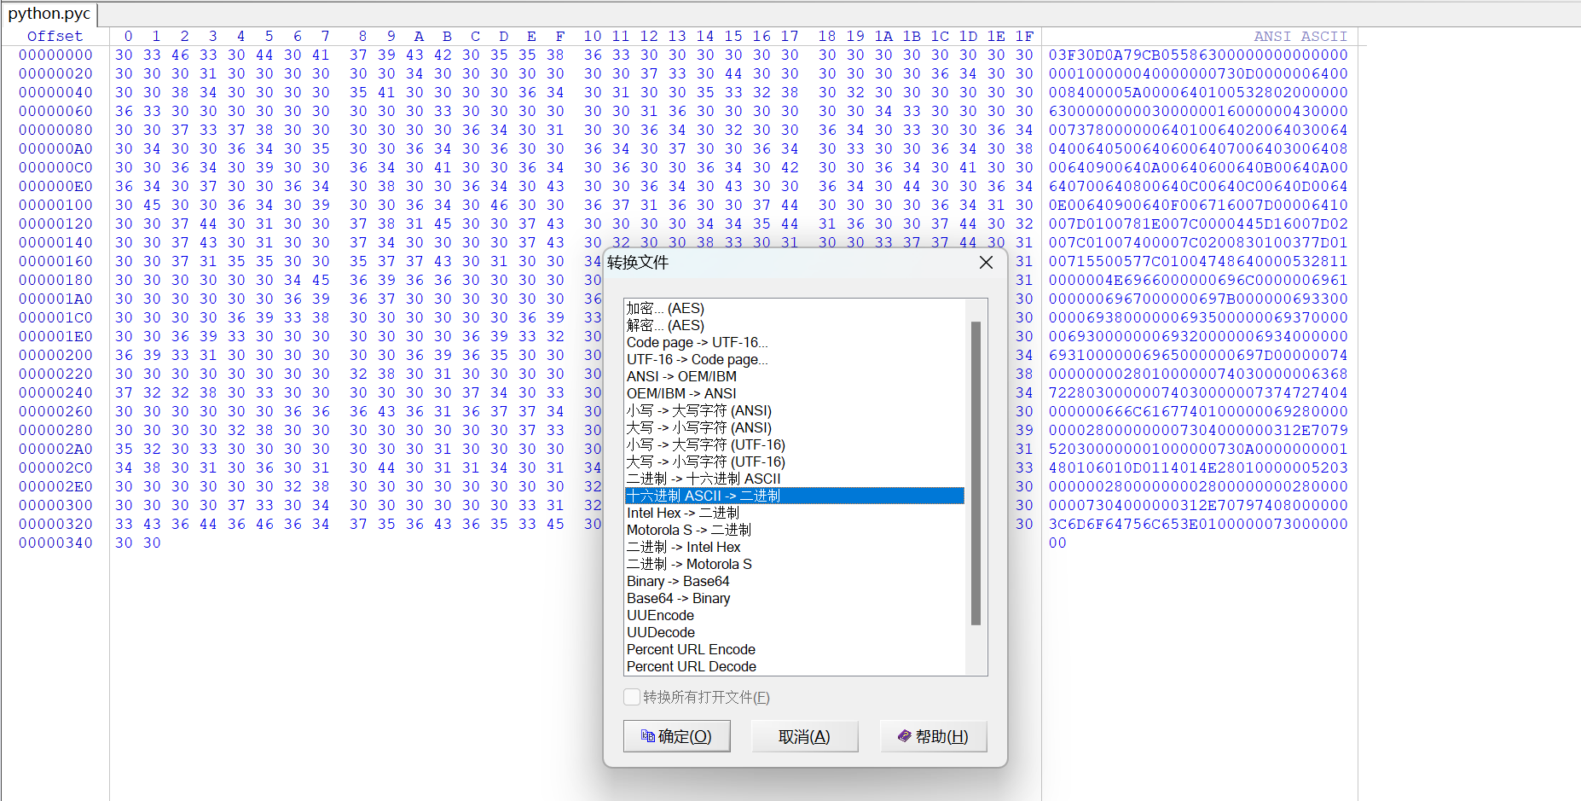The height and width of the screenshot is (801, 1581).
Task: Select Motorola S -> 二进制 entry
Action: click(x=688, y=530)
